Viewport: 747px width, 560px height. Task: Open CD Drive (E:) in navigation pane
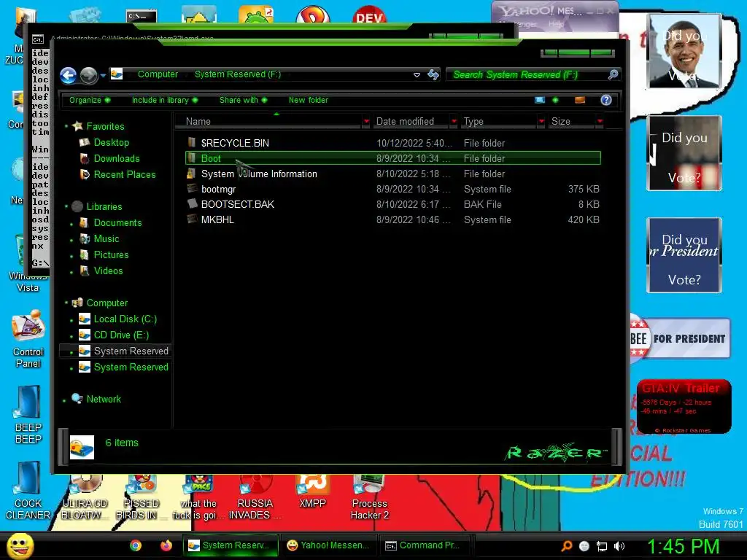(x=121, y=335)
